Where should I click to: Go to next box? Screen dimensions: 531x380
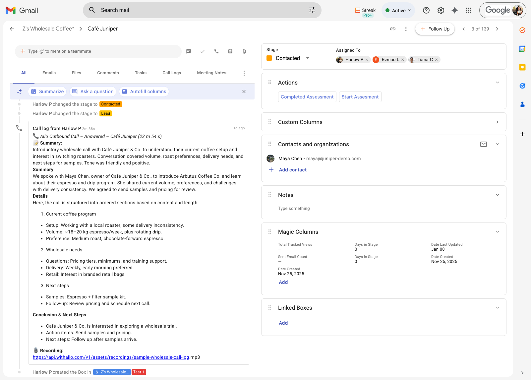[497, 29]
